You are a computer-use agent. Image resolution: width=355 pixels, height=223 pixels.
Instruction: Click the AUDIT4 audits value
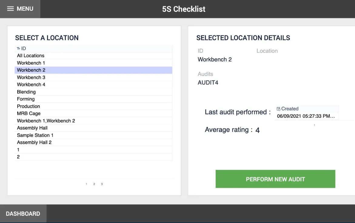click(208, 83)
